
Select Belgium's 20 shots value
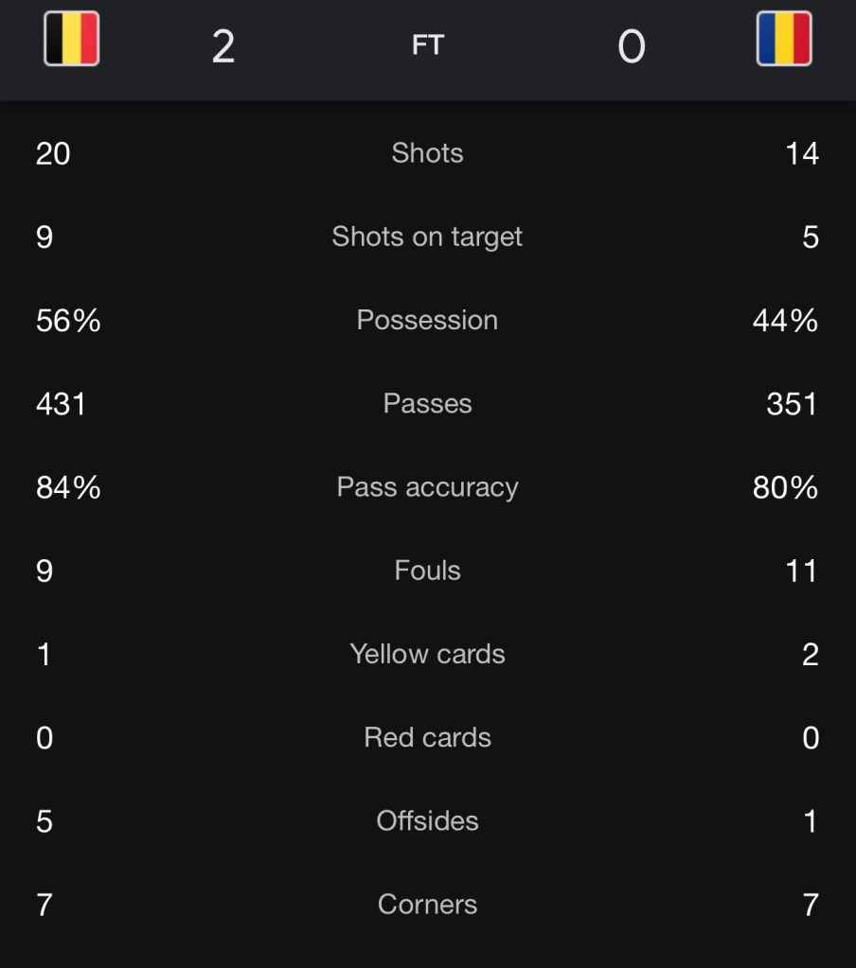point(53,153)
